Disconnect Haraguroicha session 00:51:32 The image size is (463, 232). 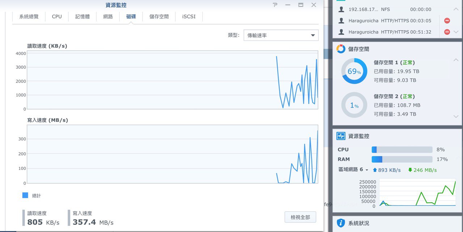(447, 32)
